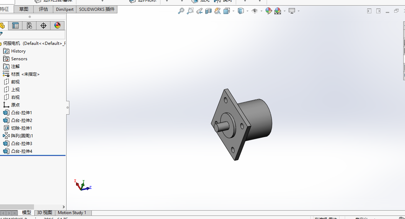Viewport: 405px width, 219px height.
Task: Select the Sensors folder in tree
Action: pyautogui.click(x=19, y=59)
